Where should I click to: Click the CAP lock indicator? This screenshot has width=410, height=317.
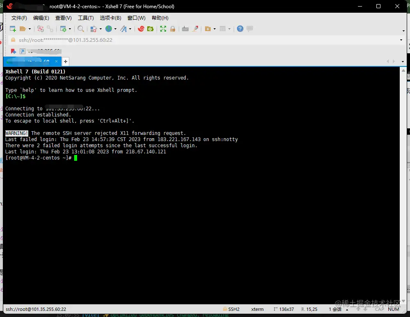[380, 309]
